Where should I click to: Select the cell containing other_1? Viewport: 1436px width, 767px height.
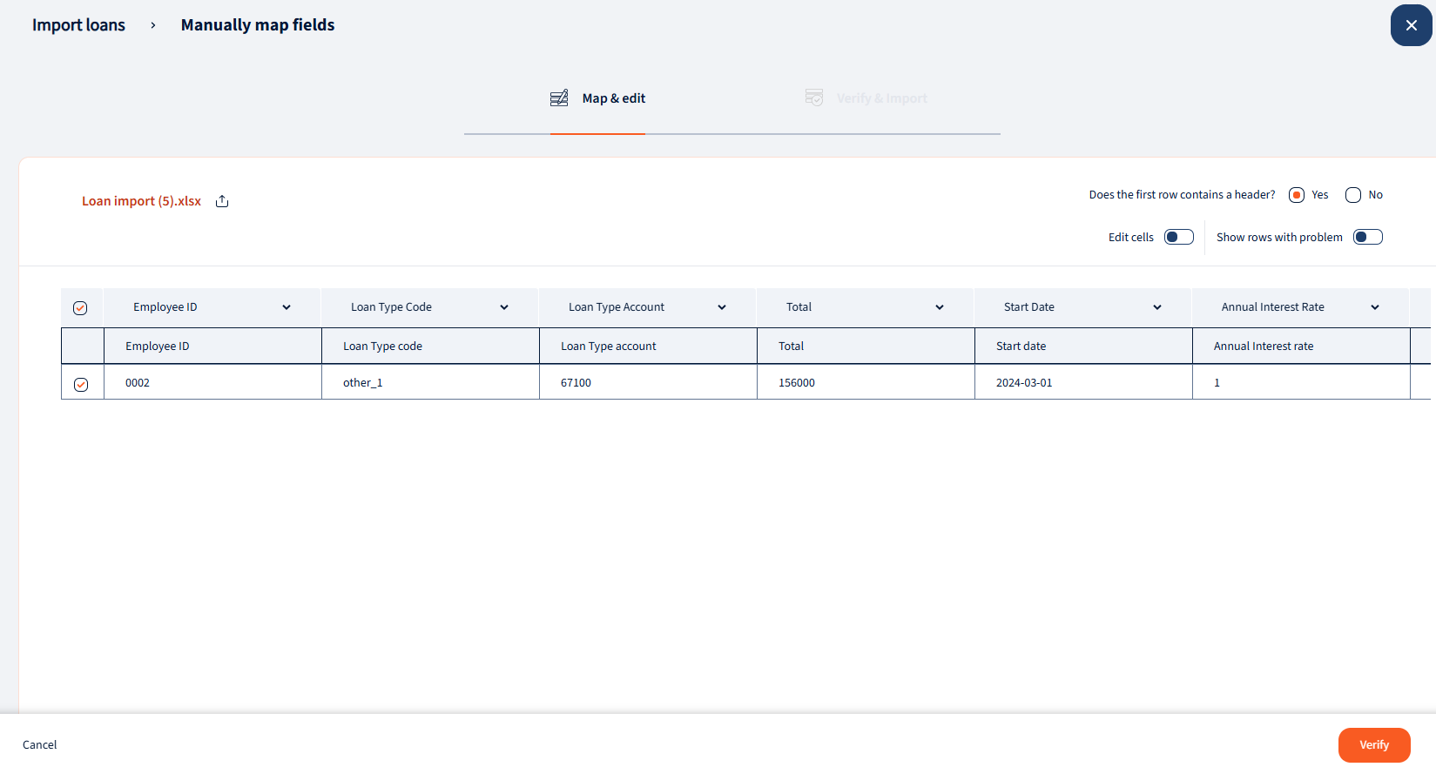363,383
